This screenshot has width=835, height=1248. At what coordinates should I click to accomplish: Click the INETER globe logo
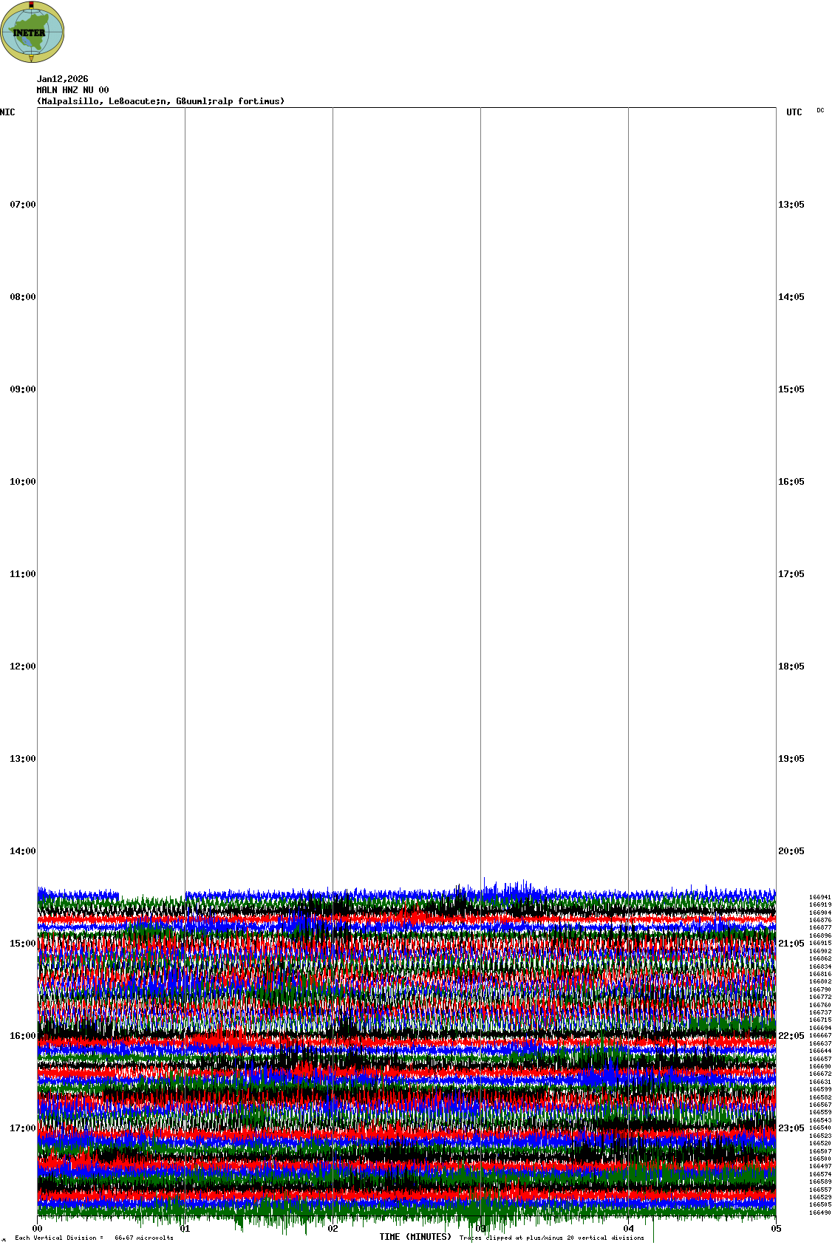point(33,32)
